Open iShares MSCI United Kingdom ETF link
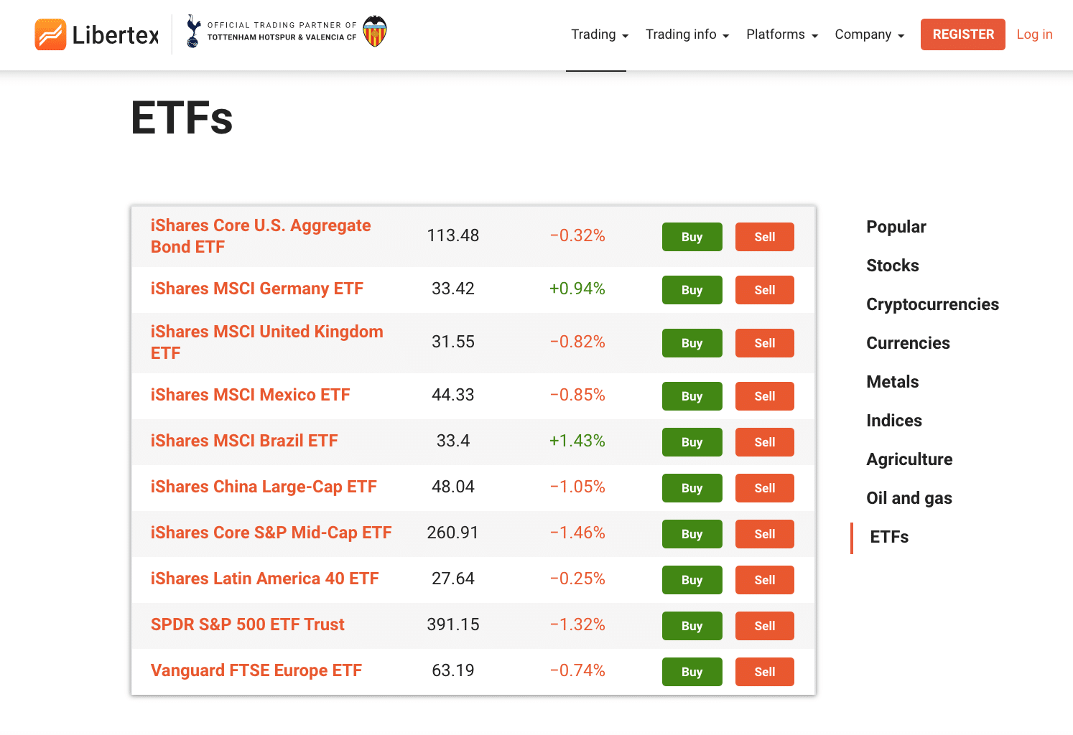The width and height of the screenshot is (1073, 735). coord(267,342)
